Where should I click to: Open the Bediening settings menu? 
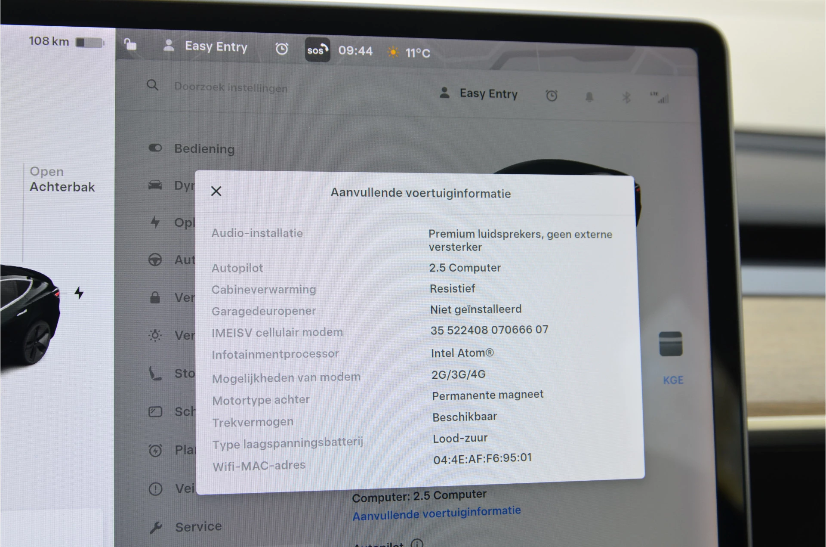(x=204, y=149)
